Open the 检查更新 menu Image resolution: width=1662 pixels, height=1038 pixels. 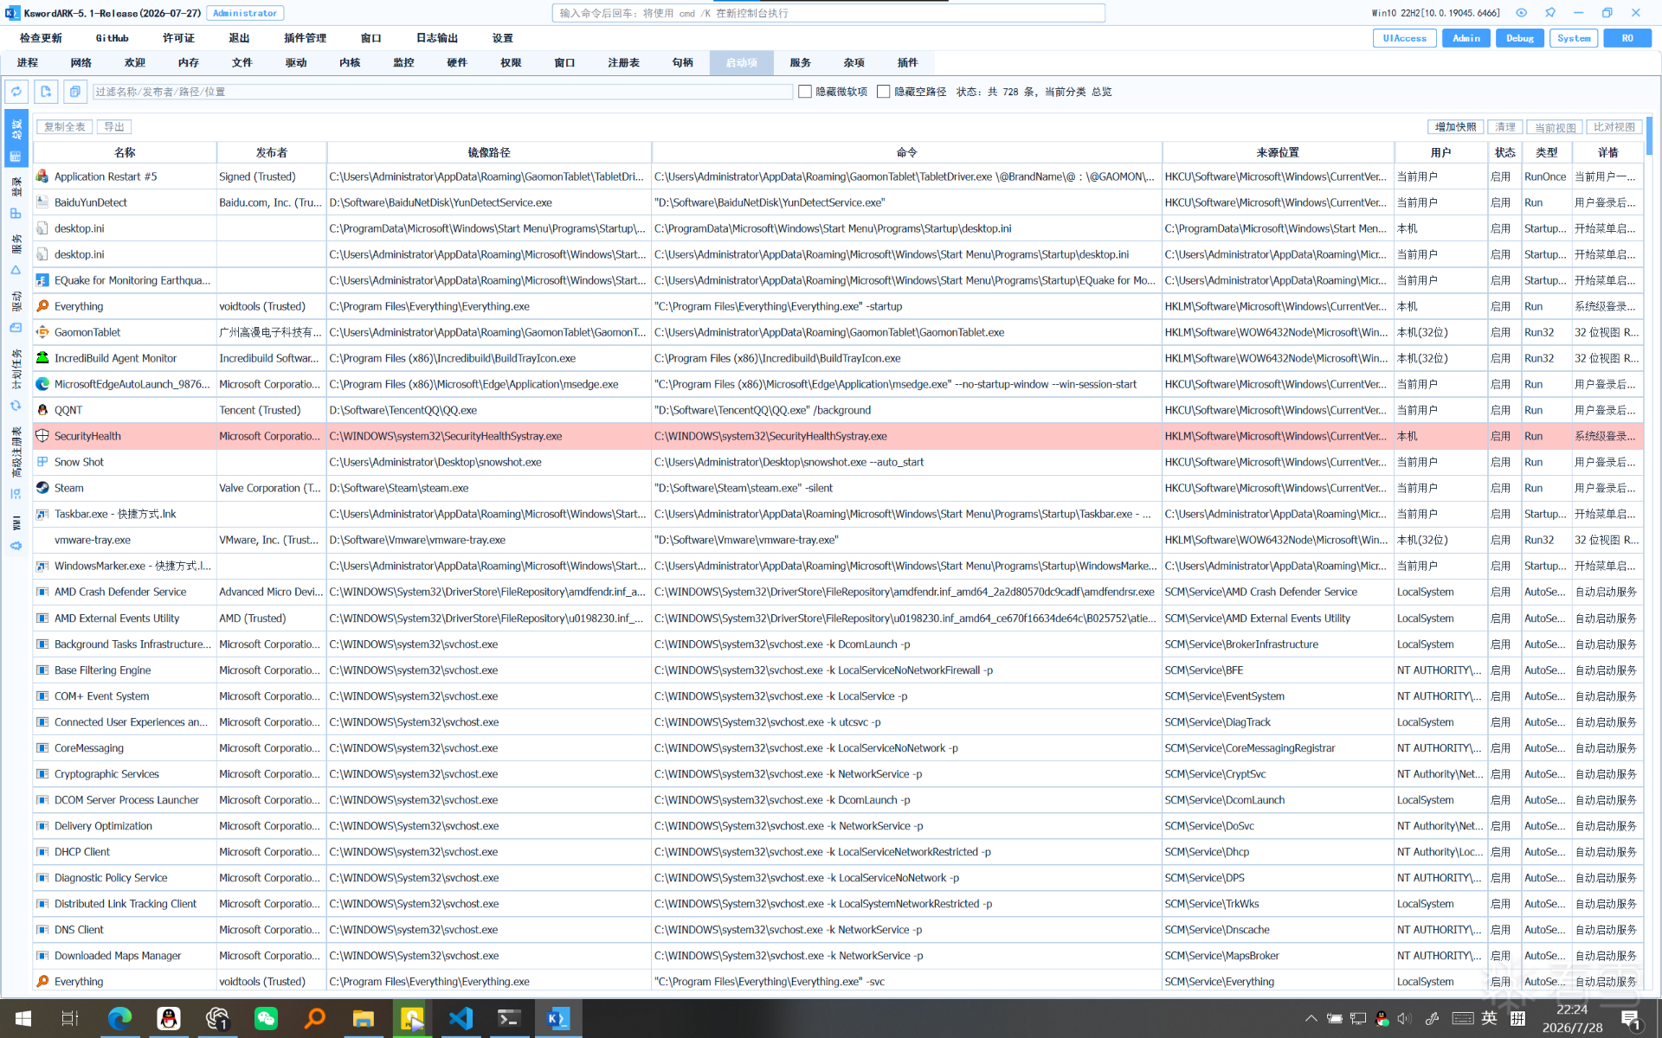[41, 38]
